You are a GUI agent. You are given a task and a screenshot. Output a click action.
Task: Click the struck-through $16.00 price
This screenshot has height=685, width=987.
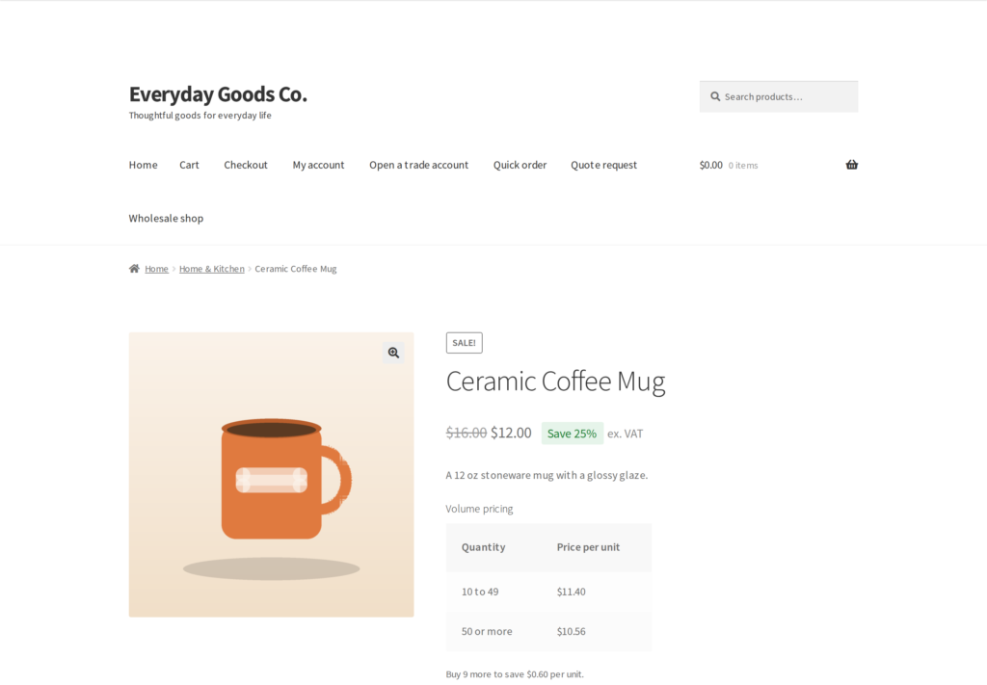[x=466, y=433]
